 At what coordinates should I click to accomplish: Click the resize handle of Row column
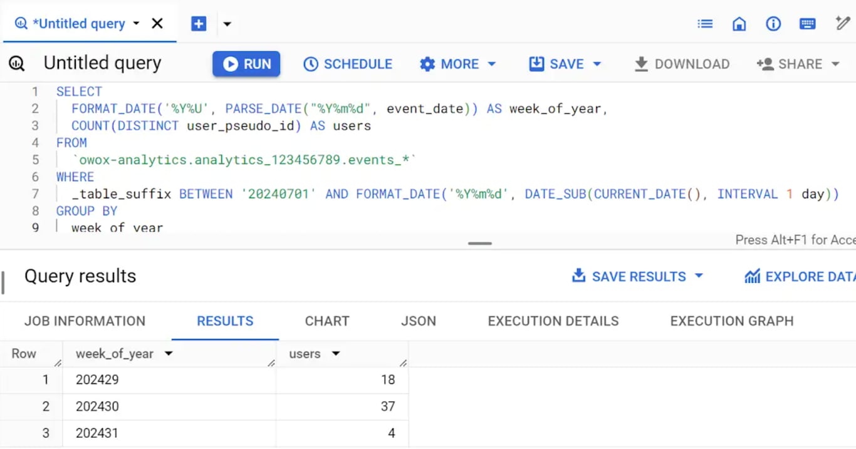(58, 363)
